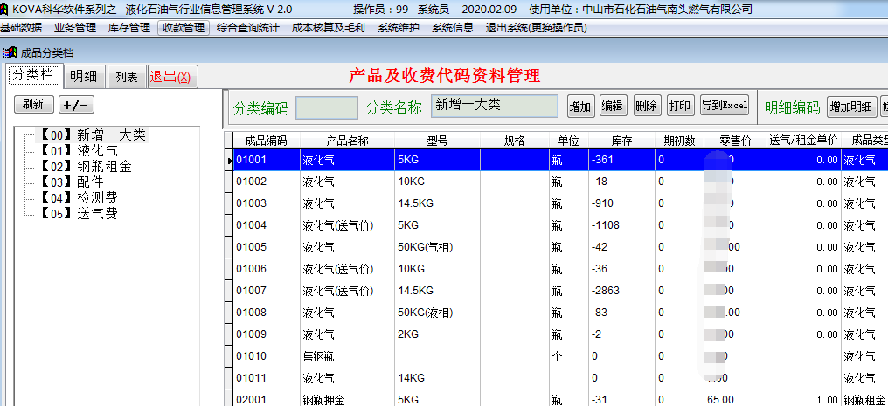Click the 65.00 retail price cell
Screen dimensions: 888x406
(x=735, y=399)
